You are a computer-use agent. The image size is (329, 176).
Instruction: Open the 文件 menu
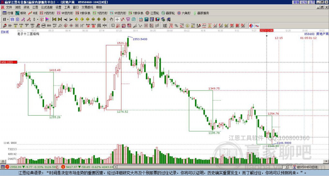9,7
